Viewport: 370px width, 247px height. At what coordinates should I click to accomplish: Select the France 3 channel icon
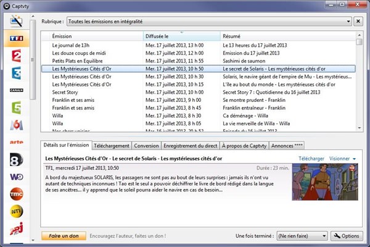pos(16,73)
